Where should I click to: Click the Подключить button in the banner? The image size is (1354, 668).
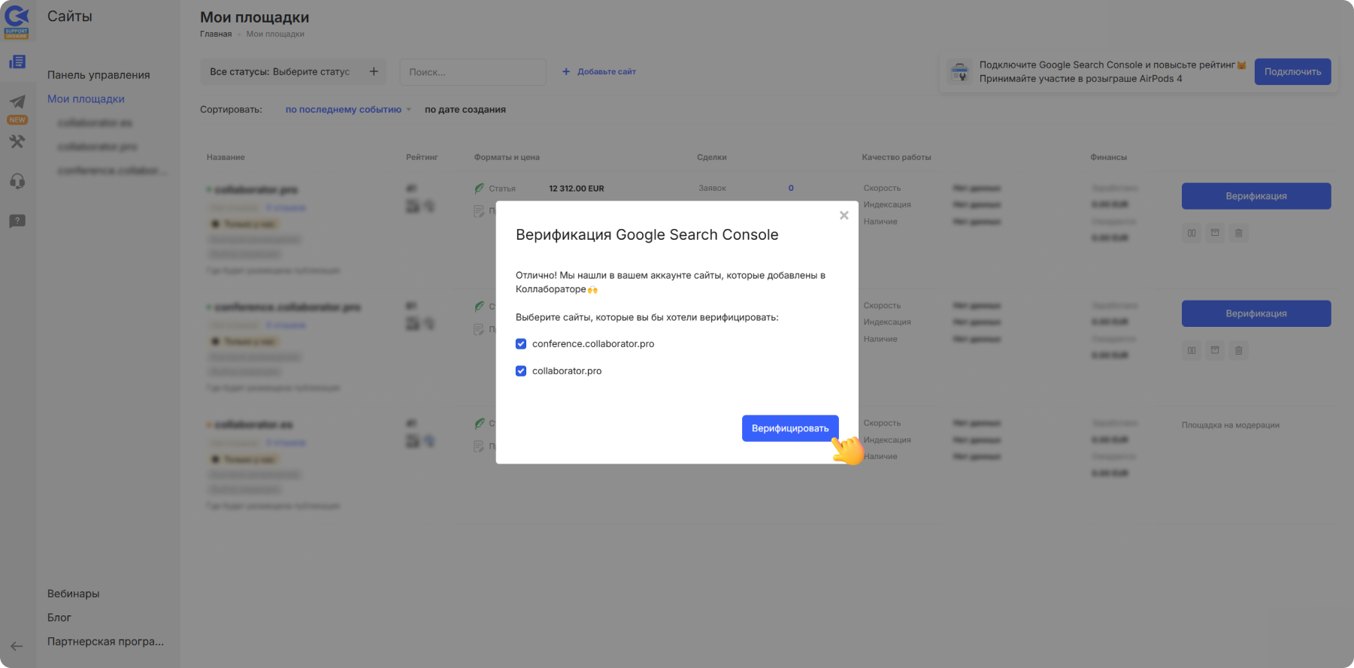click(x=1292, y=72)
